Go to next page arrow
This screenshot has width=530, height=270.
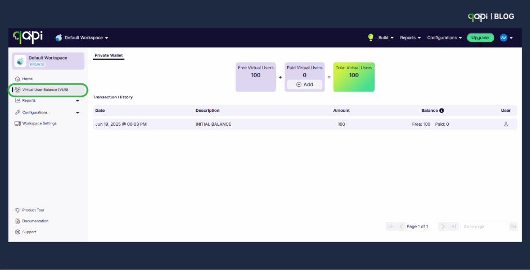443,227
